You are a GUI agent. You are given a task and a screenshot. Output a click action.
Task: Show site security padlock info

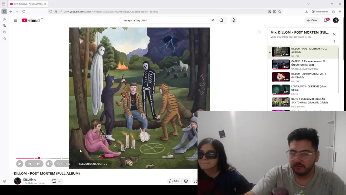[56, 12]
